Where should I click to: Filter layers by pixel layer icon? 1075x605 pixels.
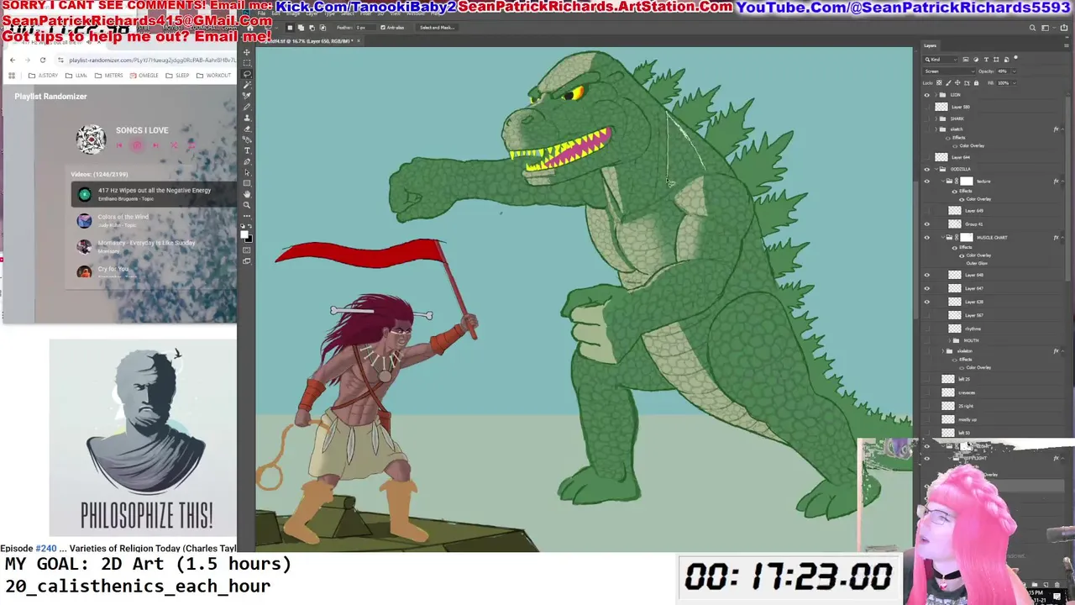click(966, 60)
